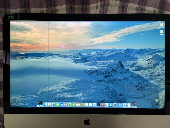Open the Mail app icon
The image size is (170, 128).
[62, 105]
